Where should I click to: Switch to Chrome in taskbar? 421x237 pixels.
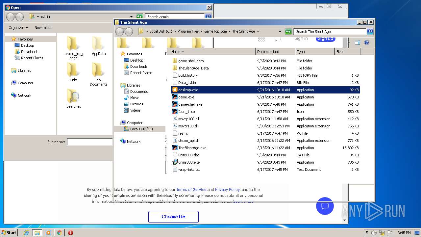point(59,233)
